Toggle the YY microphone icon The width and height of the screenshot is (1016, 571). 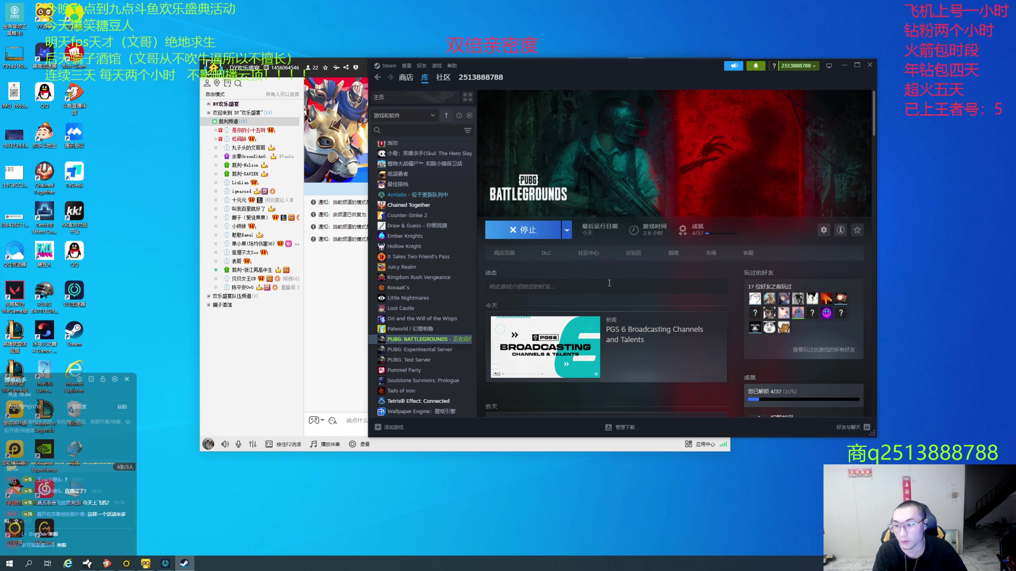(x=239, y=444)
